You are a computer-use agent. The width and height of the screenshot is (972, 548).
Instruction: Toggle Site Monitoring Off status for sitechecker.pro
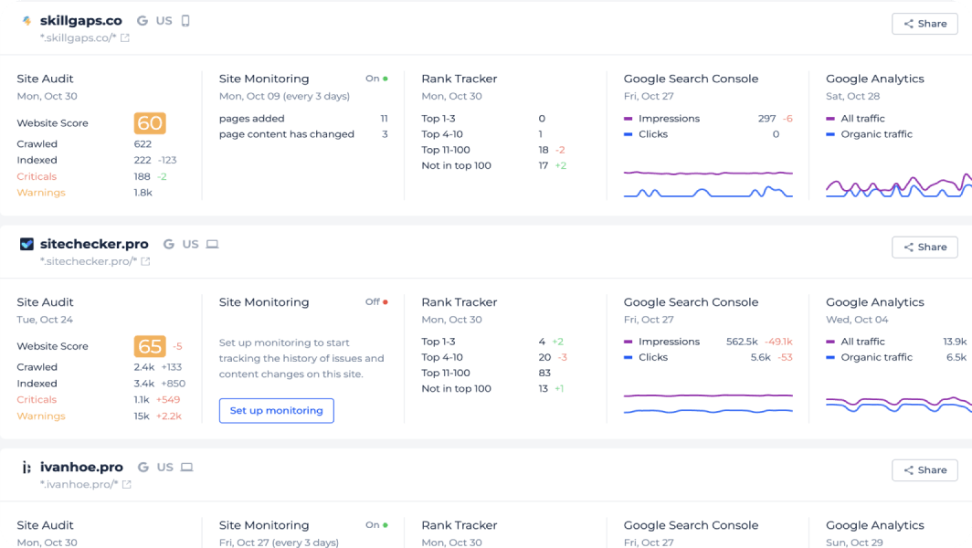pyautogui.click(x=376, y=302)
